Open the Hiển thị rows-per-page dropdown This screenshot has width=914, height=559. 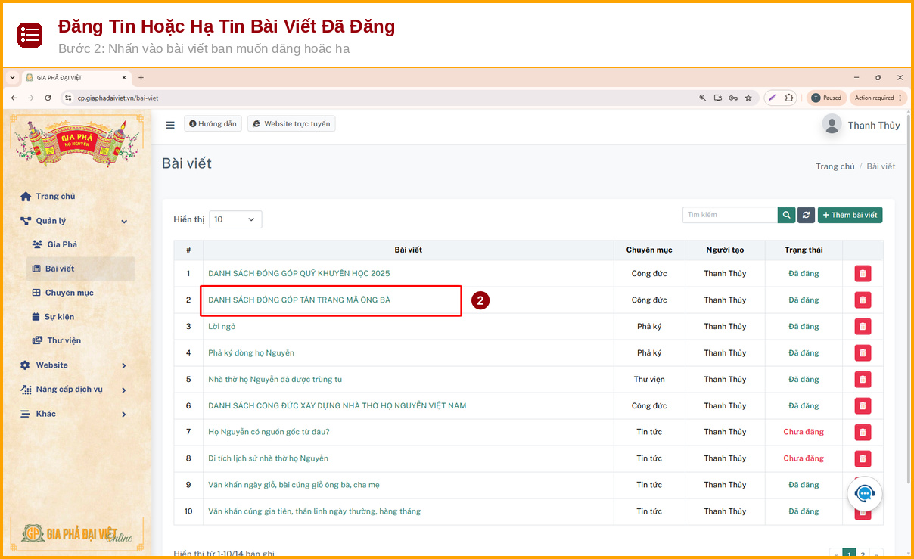coord(235,219)
